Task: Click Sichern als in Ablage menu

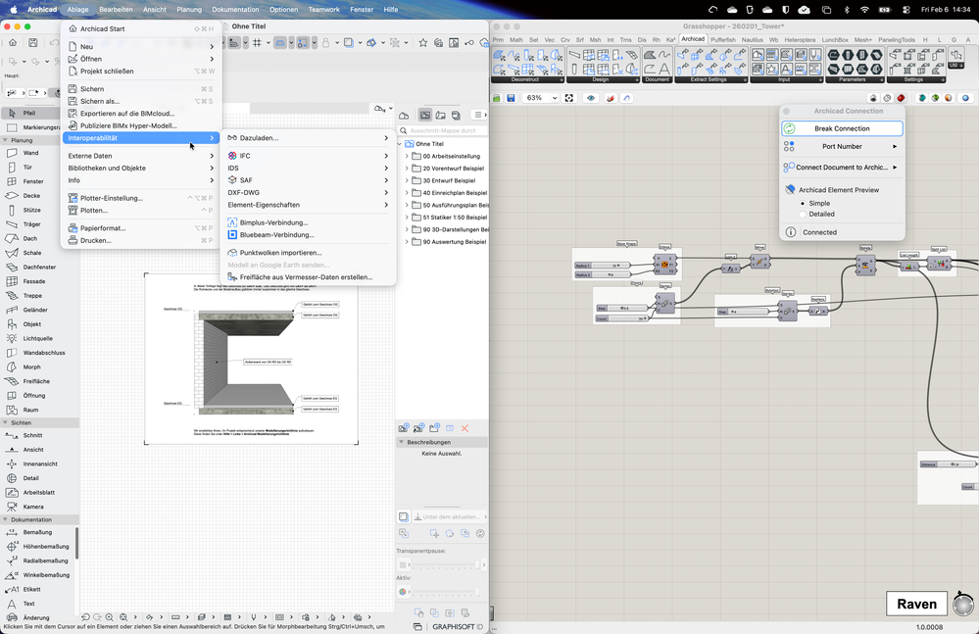Action: click(140, 101)
